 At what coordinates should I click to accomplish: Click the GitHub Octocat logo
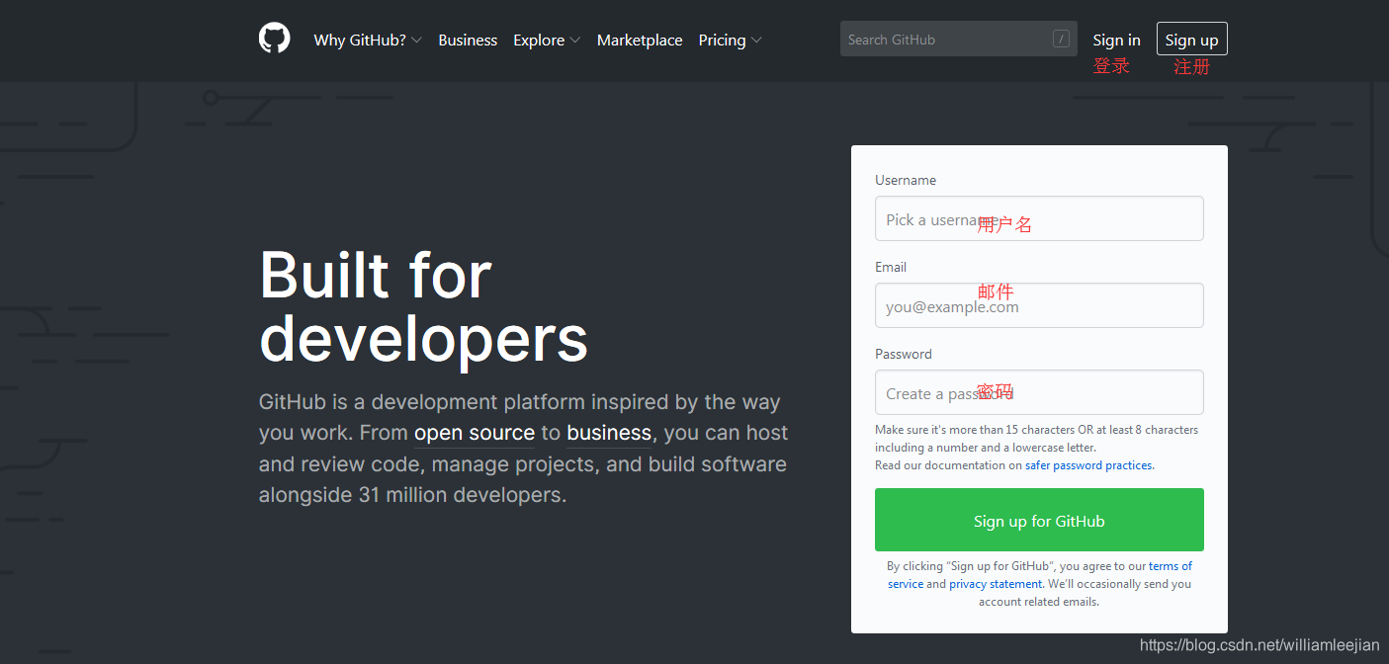[275, 39]
